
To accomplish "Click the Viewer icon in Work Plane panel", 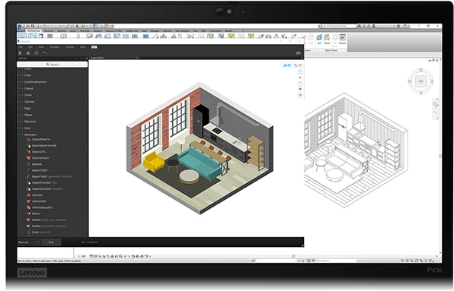I will (x=343, y=39).
